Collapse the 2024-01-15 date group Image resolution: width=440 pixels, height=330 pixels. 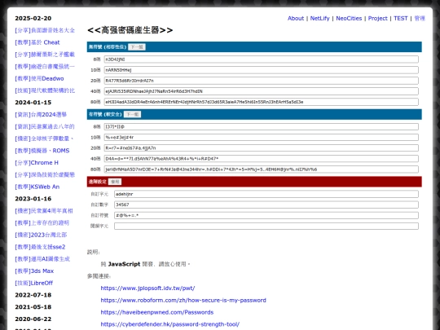click(x=33, y=103)
